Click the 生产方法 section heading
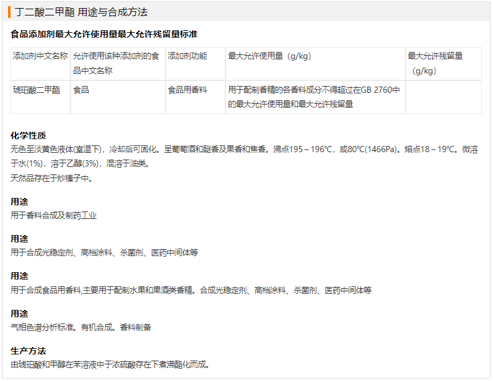The width and height of the screenshot is (493, 381). [x=28, y=351]
